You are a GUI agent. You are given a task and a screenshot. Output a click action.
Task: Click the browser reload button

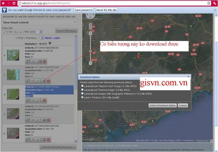(x=14, y=3)
